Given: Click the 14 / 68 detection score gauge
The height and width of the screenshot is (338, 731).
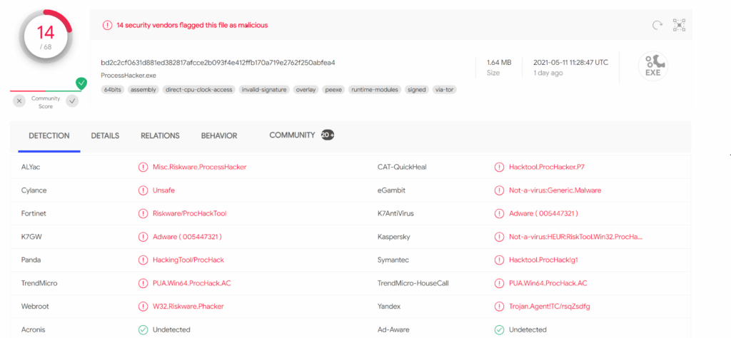Looking at the screenshot, I should coord(46,38).
